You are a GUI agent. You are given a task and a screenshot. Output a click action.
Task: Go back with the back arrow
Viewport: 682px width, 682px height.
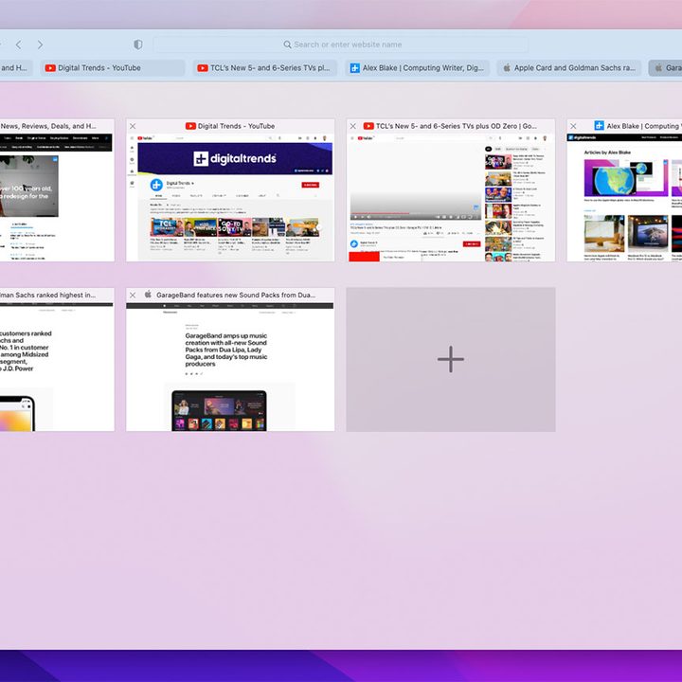(19, 45)
